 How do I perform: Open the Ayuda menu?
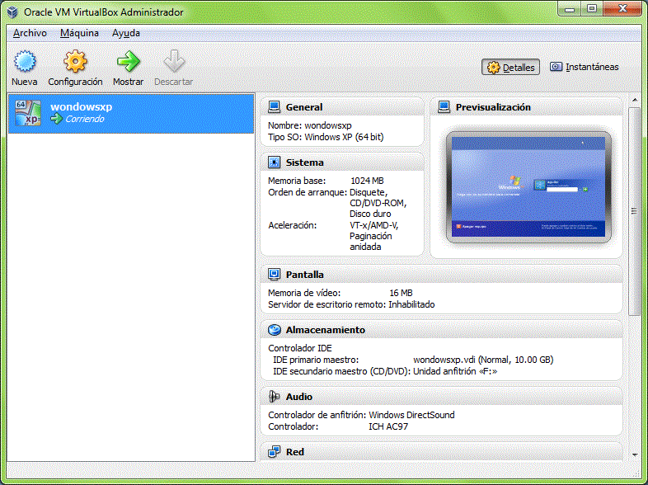click(126, 33)
